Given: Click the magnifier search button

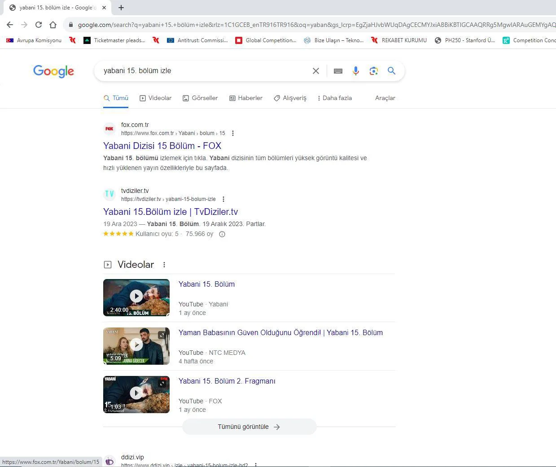Looking at the screenshot, I should 391,71.
